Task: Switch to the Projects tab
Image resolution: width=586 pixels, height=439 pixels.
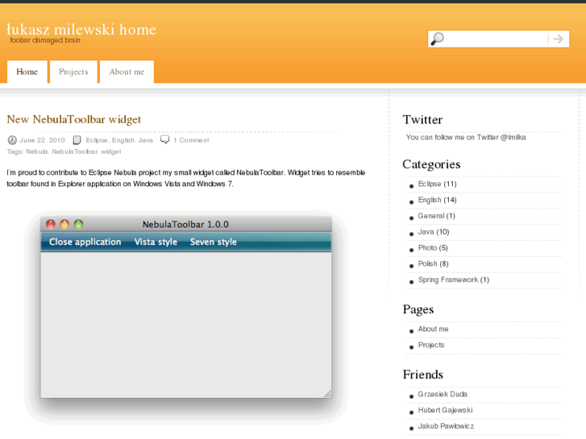Action: pos(73,72)
